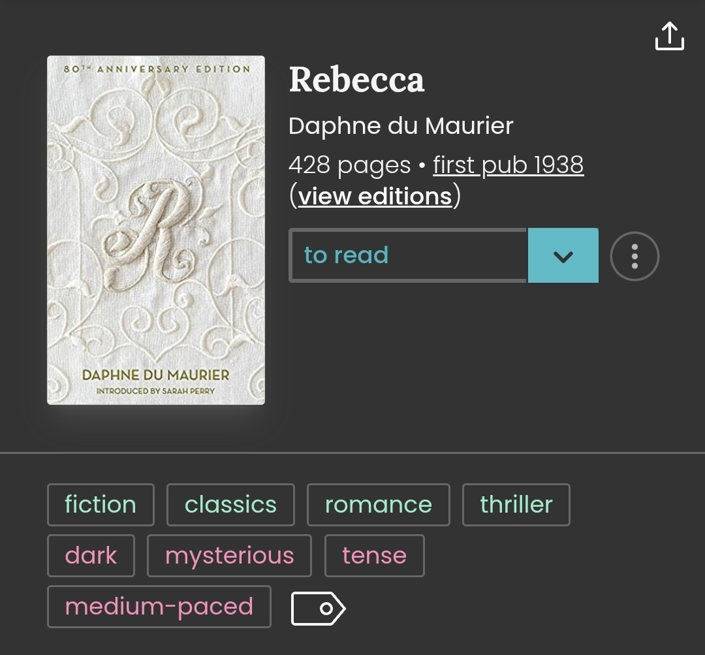705x655 pixels.
Task: Select the 'medium-paced' pace tag
Action: click(x=159, y=607)
